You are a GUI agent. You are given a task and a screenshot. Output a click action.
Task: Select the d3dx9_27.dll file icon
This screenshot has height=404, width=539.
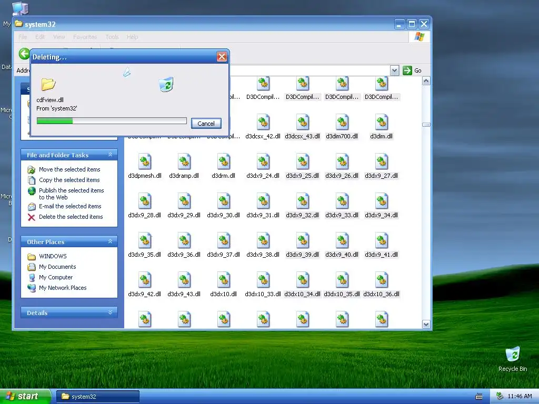[x=382, y=161]
